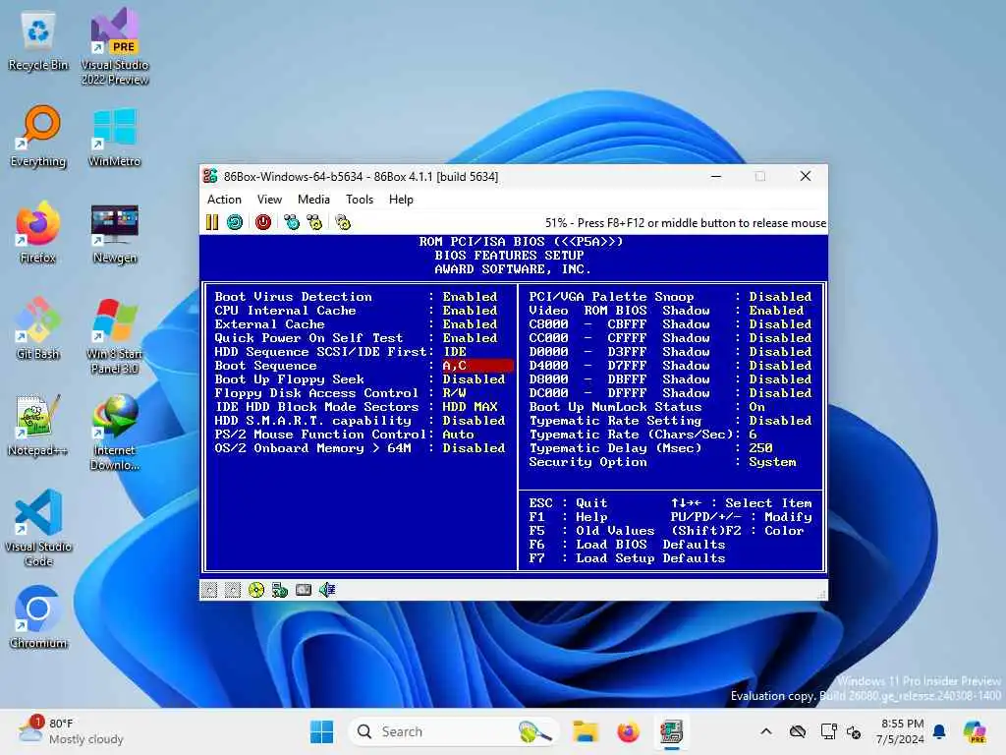Pause the emulation with the pause icon
This screenshot has width=1006, height=755.
212,222
